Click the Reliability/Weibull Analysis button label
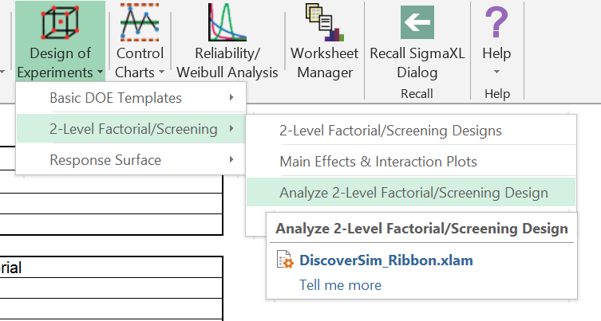 click(227, 63)
